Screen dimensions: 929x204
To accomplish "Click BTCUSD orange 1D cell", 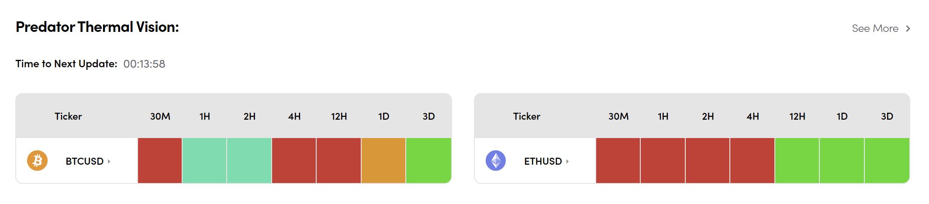I will click(x=383, y=160).
